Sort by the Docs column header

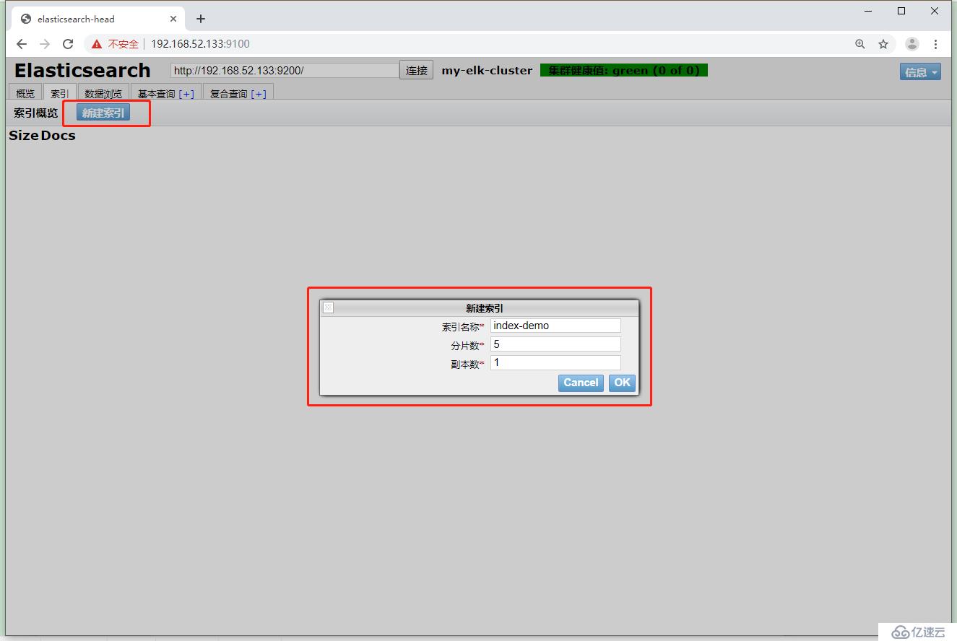click(x=58, y=135)
